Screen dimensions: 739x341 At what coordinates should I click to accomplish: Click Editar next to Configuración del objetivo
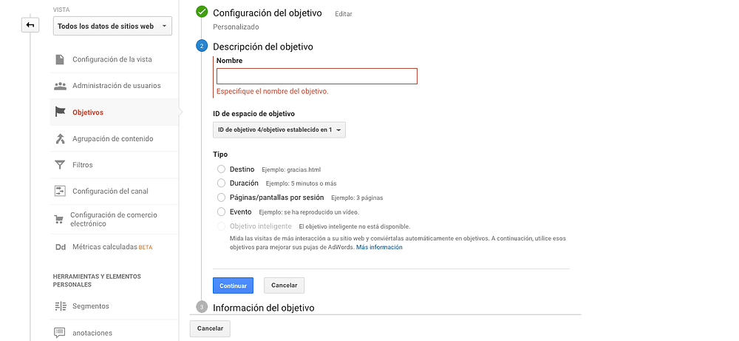click(x=344, y=14)
